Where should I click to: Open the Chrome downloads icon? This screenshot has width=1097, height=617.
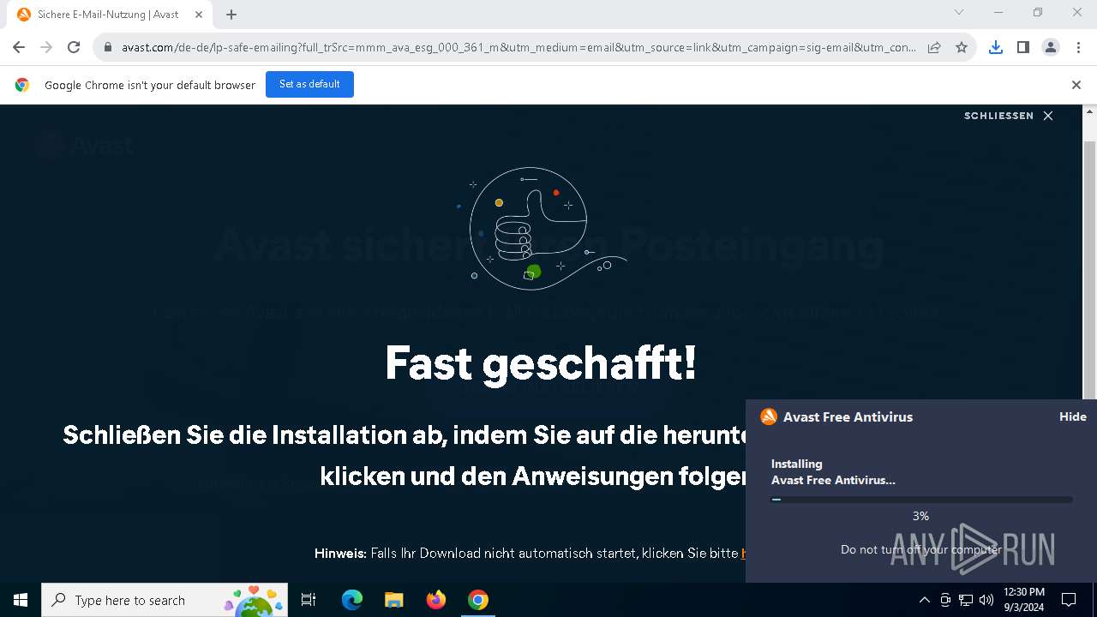(995, 47)
